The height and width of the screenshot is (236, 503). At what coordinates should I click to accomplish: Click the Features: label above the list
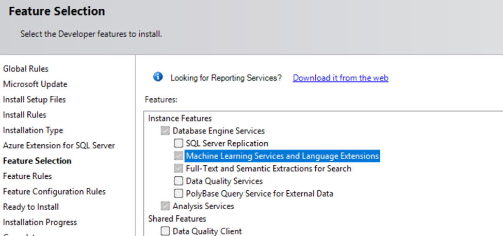tap(161, 99)
